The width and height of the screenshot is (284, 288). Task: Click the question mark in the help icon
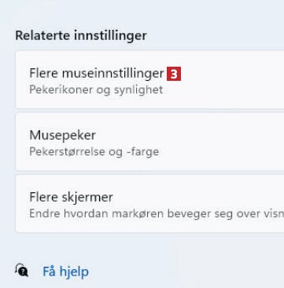coord(24,272)
